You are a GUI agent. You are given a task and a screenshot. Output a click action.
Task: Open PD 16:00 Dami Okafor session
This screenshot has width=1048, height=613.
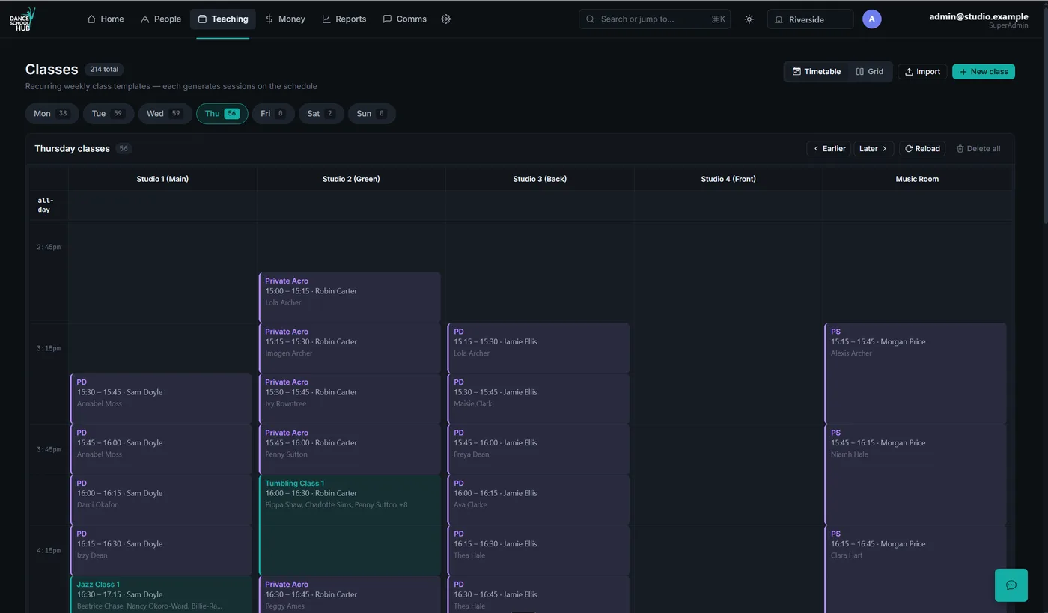click(161, 499)
